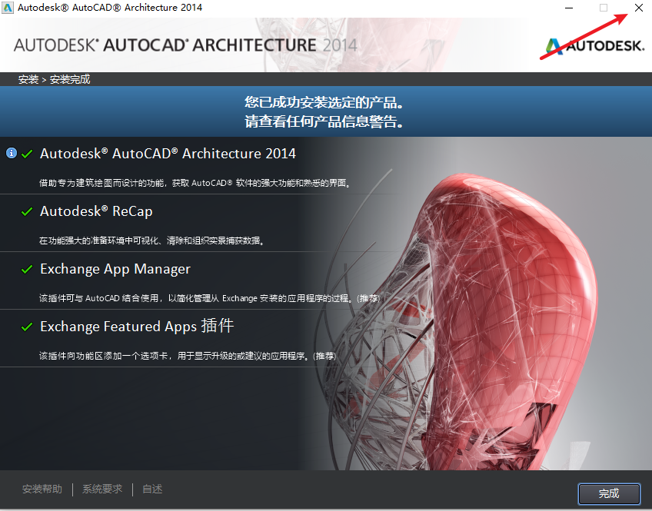This screenshot has height=511, width=652.
Task: Click the blue info icon beside AutoCAD Architecture
Action: (x=11, y=153)
